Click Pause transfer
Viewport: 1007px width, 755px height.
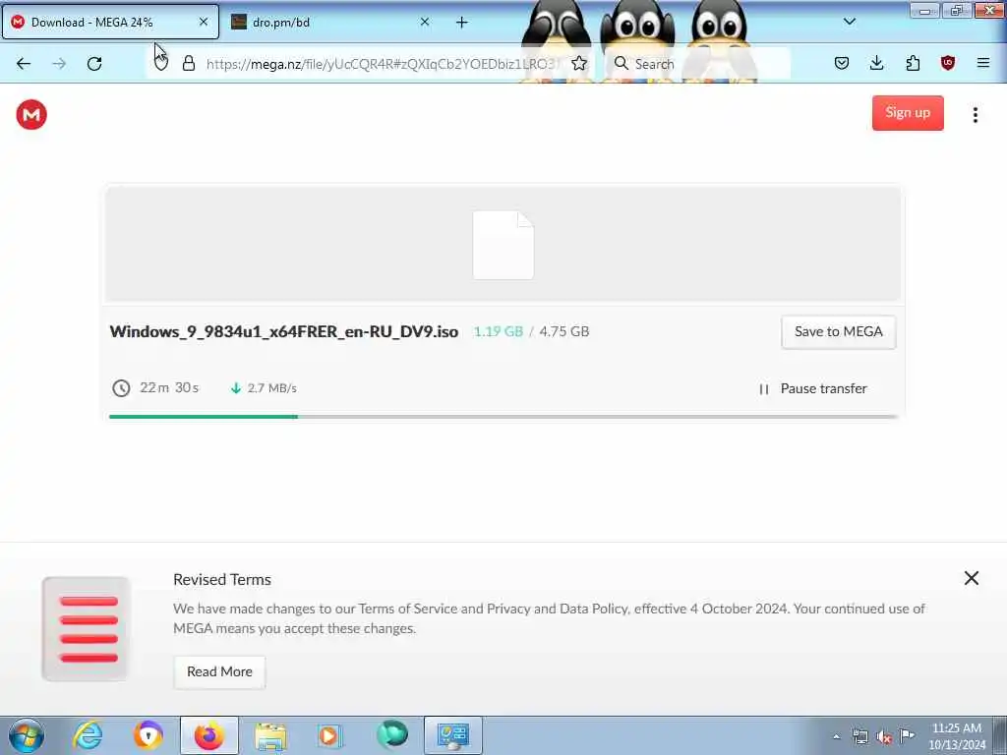(x=812, y=388)
